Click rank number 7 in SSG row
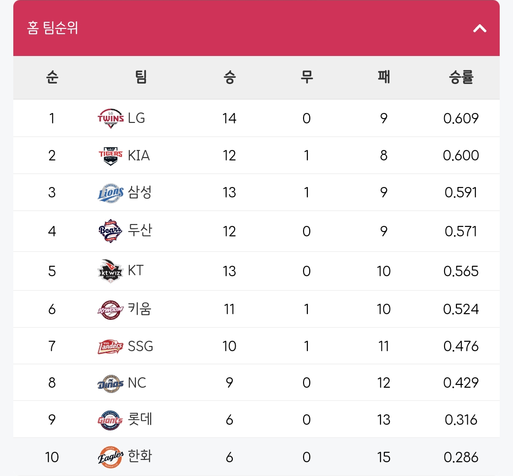 click(x=52, y=346)
